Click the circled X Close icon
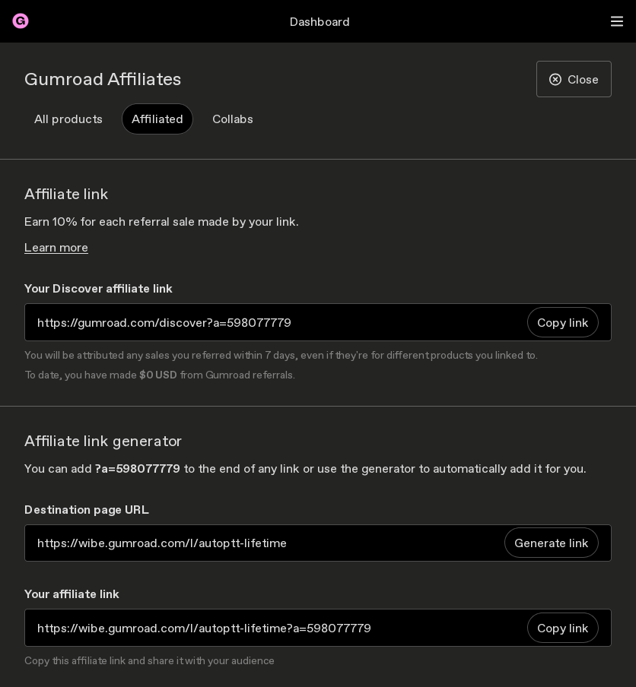 click(x=555, y=80)
